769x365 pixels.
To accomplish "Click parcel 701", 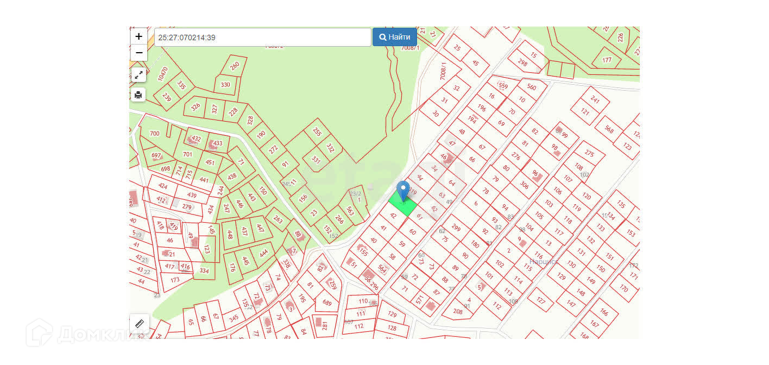I will (x=187, y=154).
